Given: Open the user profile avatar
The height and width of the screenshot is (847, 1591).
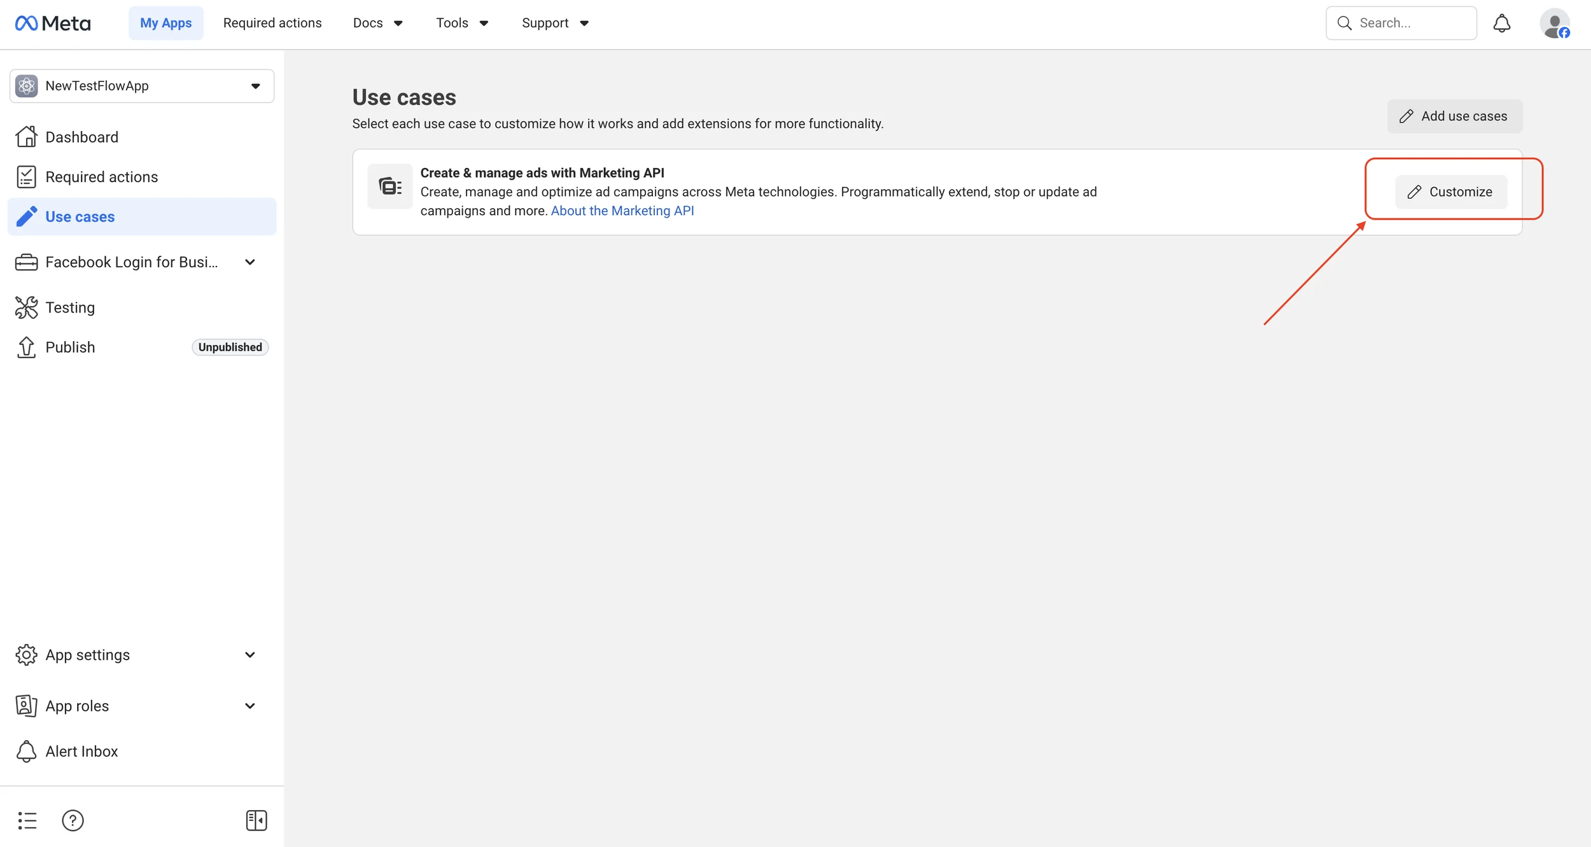Looking at the screenshot, I should tap(1555, 24).
